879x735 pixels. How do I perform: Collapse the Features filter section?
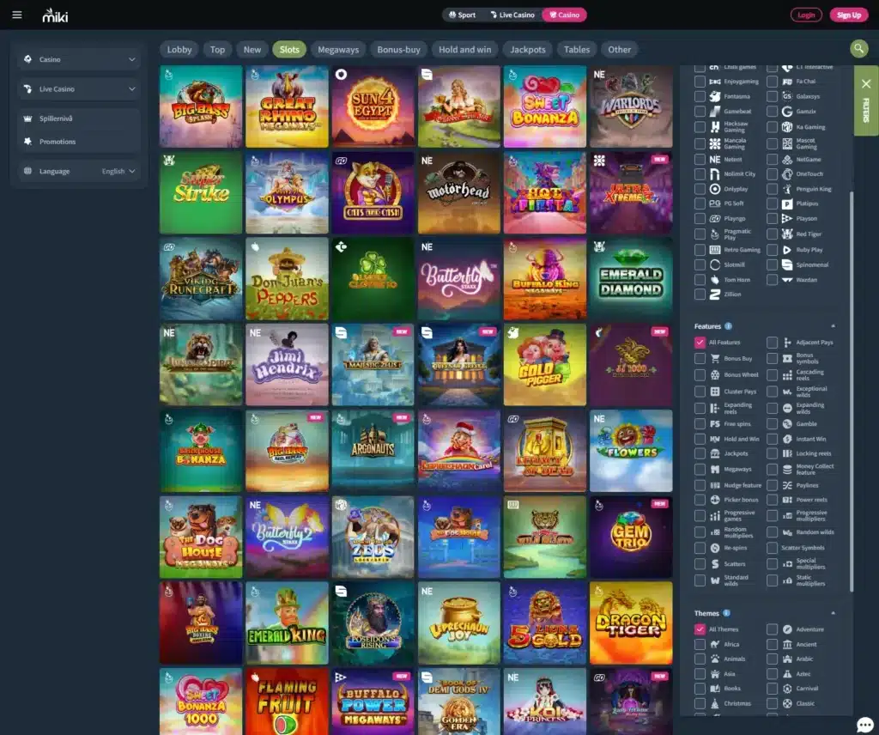833,326
